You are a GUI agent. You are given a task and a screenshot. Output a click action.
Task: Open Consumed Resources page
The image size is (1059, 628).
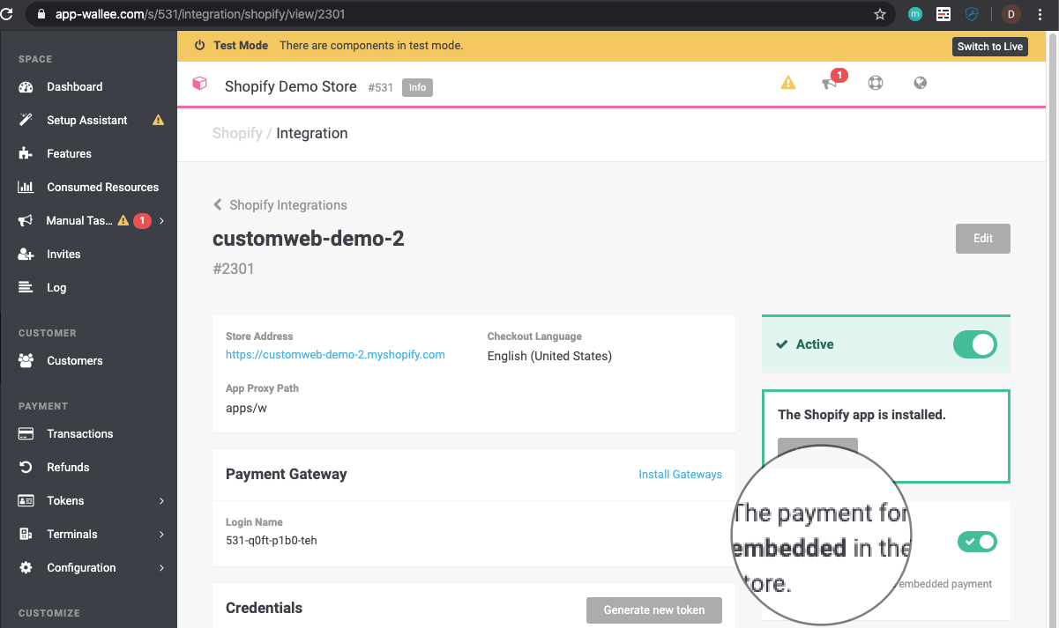103,188
